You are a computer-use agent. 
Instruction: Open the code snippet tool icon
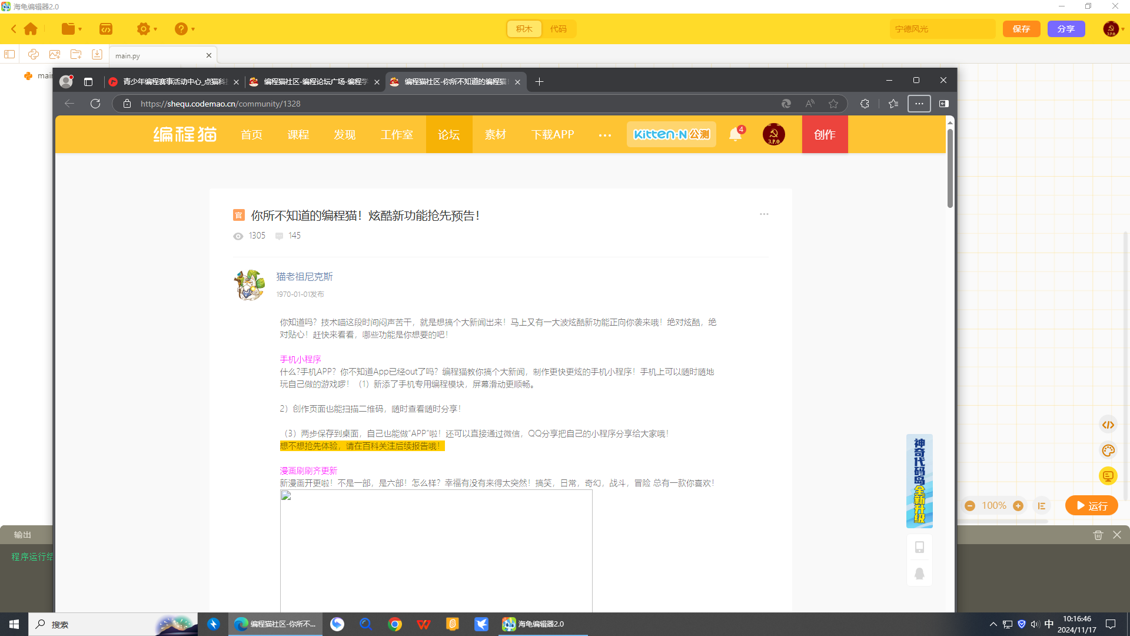106,29
